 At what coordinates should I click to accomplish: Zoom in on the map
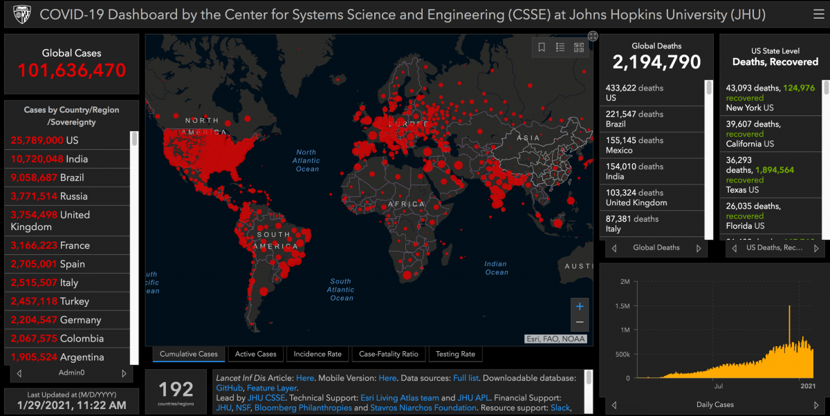580,306
